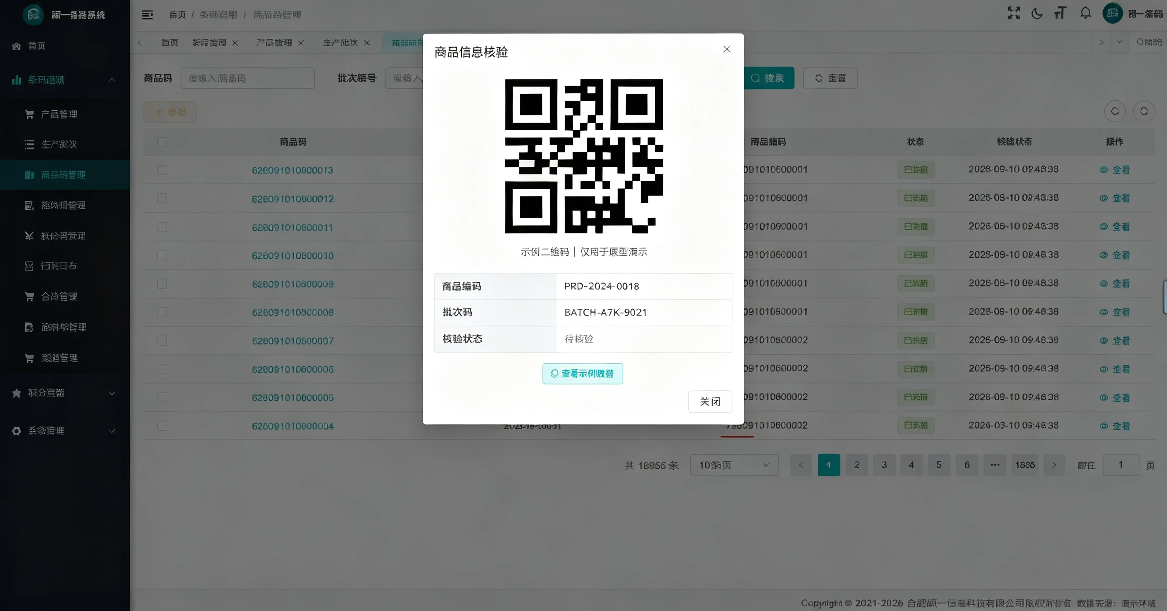Check the row 626091010600010 checkbox
Image resolution: width=1167 pixels, height=611 pixels.
[162, 255]
